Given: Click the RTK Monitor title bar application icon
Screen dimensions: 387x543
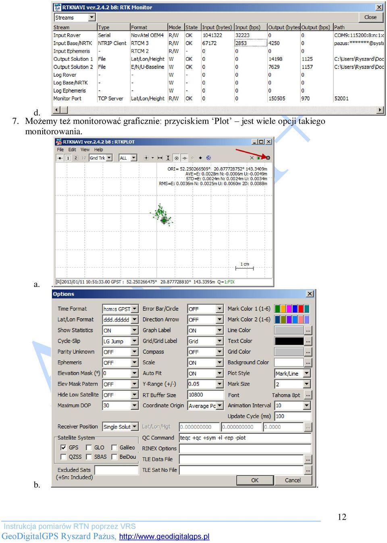Looking at the screenshot, I should click(57, 7).
